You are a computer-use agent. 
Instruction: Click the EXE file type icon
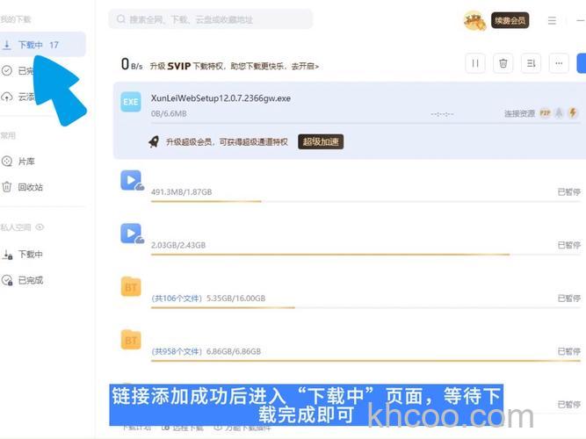click(x=131, y=102)
